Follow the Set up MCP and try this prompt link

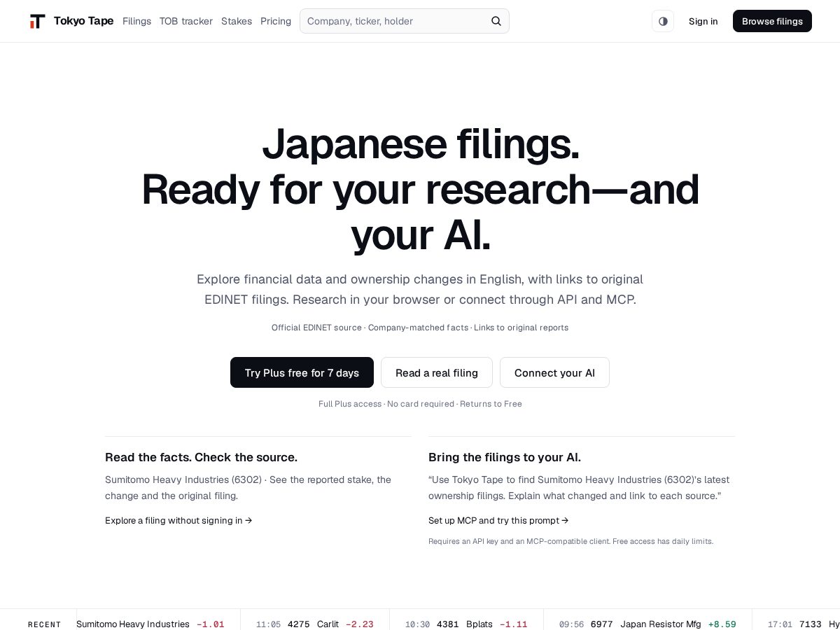[x=498, y=520]
